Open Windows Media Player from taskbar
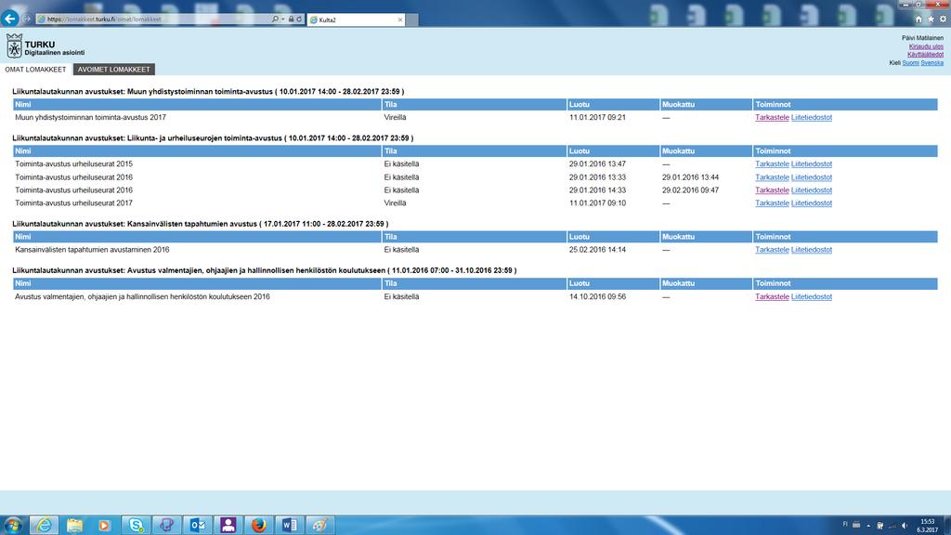Image resolution: width=951 pixels, height=535 pixels. tap(104, 526)
